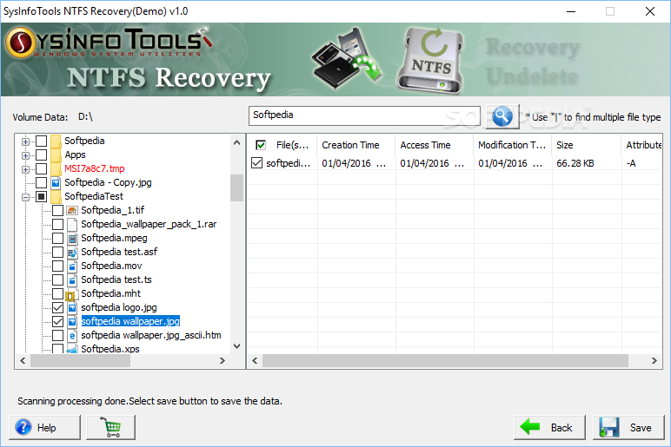This screenshot has height=447, width=671.
Task: Click results list scroll left arrow
Action: click(x=255, y=361)
